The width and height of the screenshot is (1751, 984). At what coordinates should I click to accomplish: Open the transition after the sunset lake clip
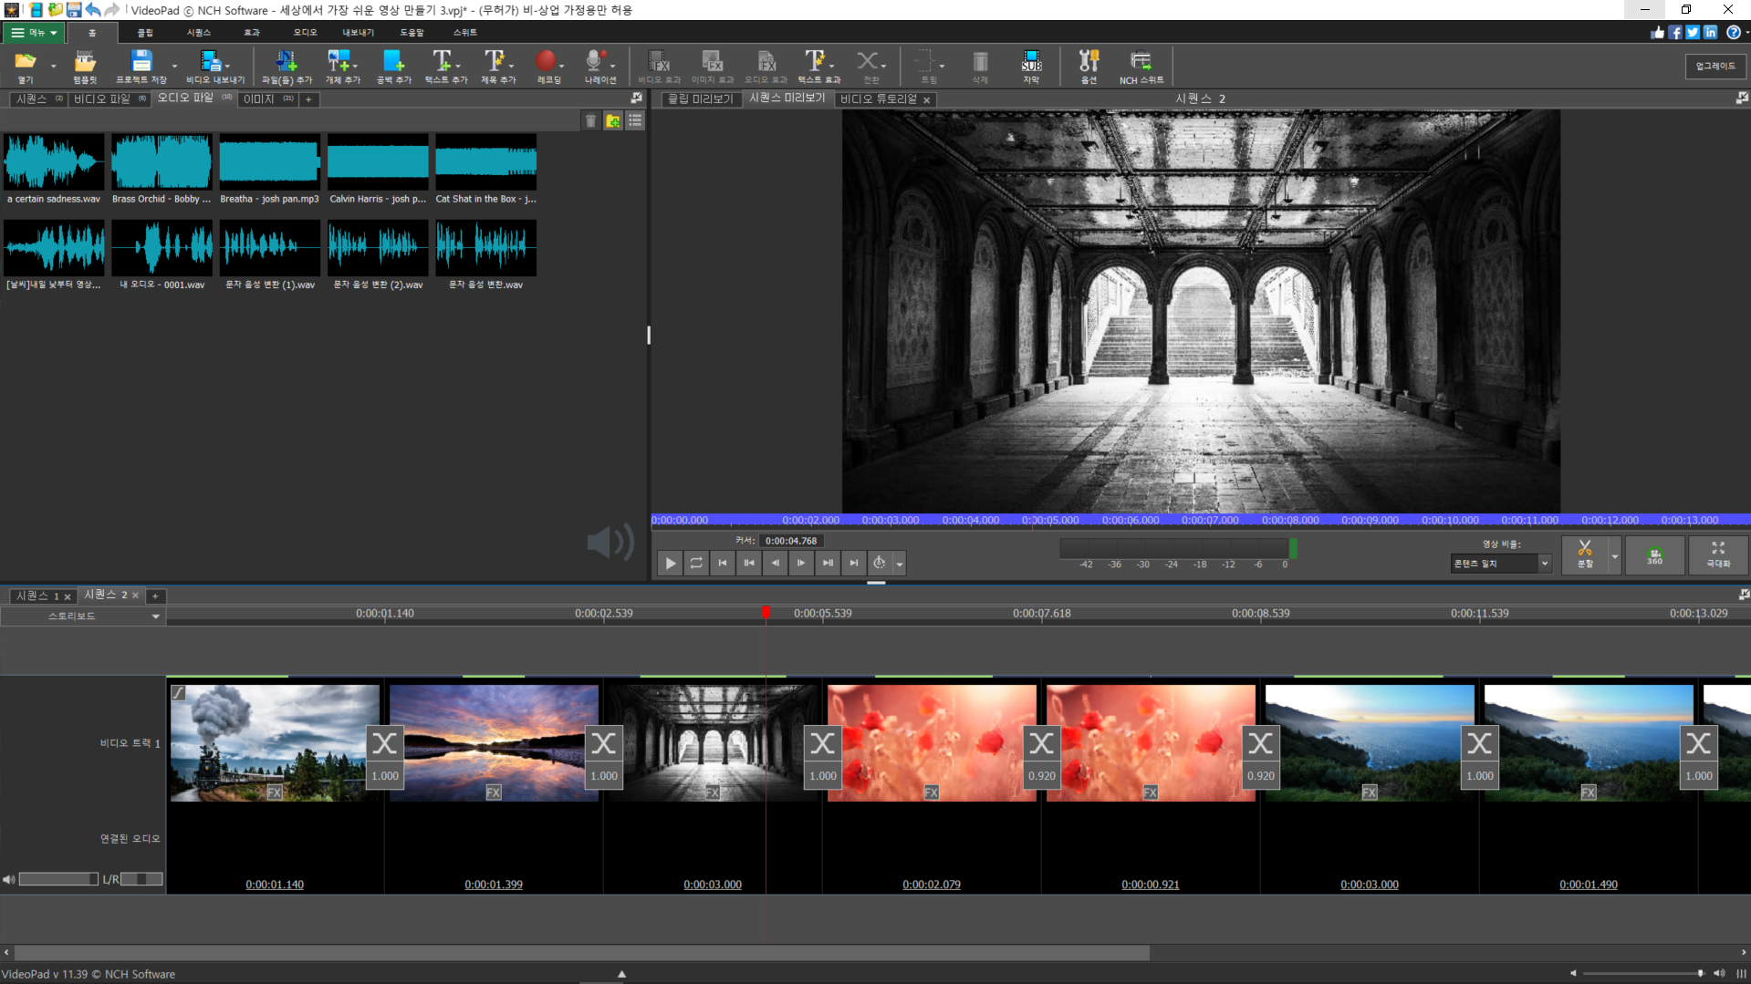point(603,756)
